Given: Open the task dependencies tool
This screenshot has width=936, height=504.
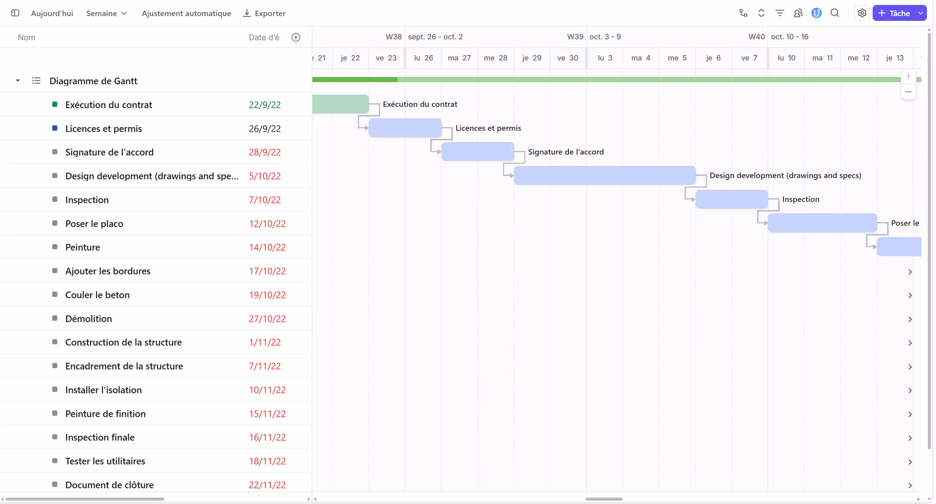Looking at the screenshot, I should (x=743, y=13).
